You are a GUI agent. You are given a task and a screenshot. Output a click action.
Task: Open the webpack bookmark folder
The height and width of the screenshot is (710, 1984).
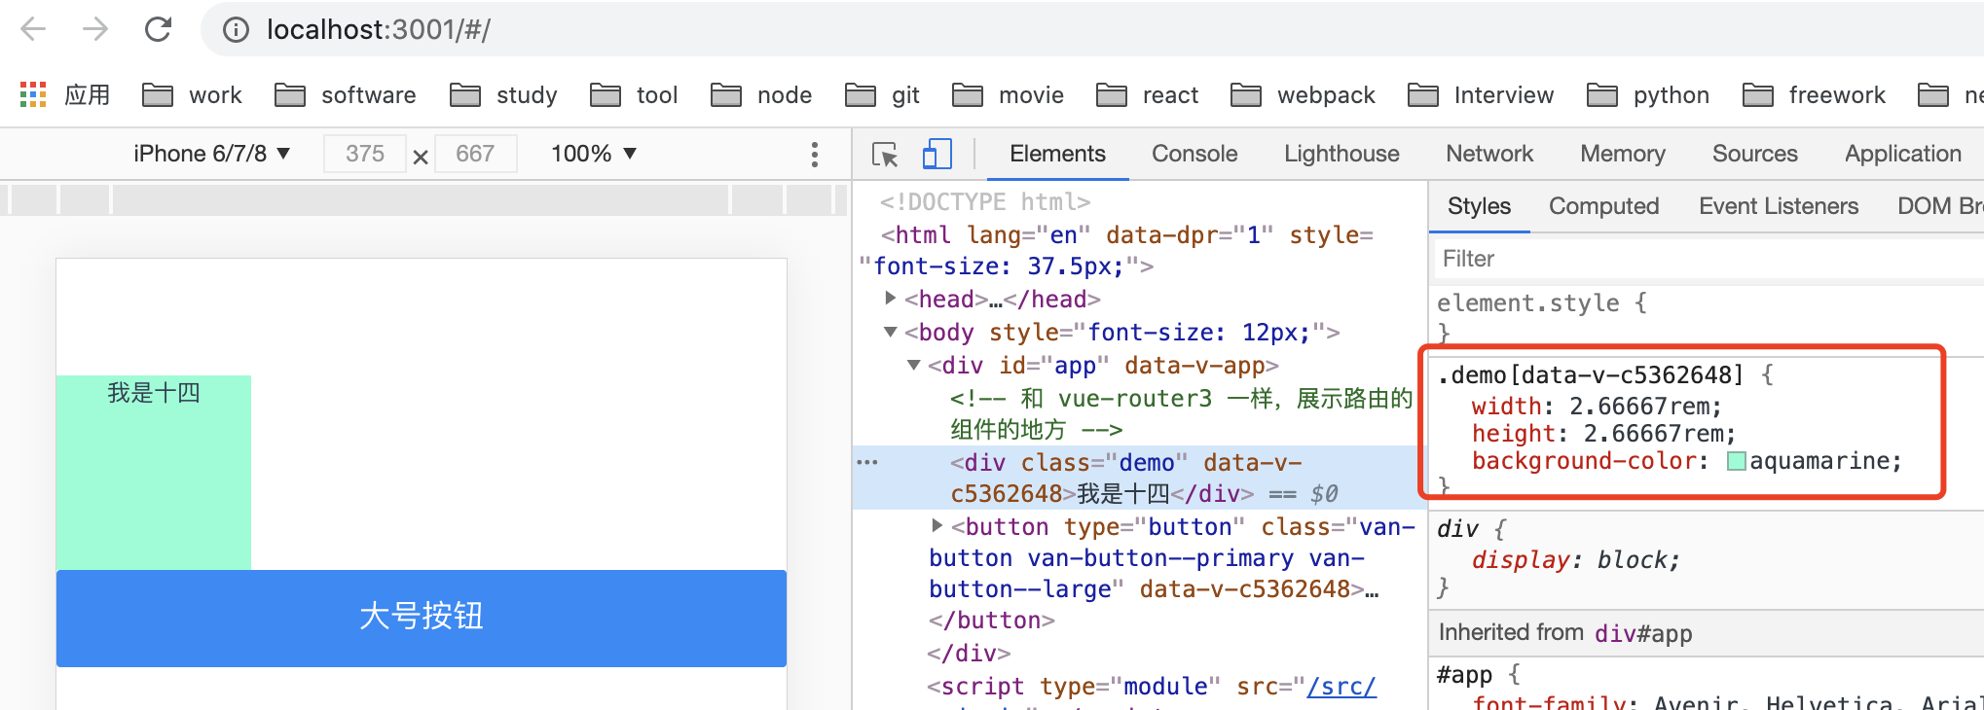(x=1303, y=94)
